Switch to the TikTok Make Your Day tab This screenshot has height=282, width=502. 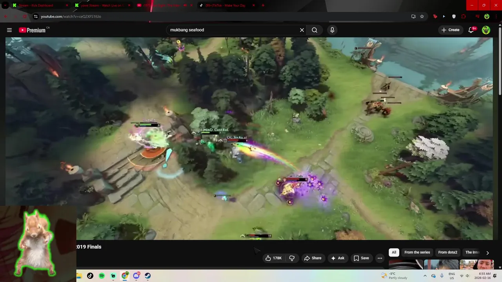(227, 5)
